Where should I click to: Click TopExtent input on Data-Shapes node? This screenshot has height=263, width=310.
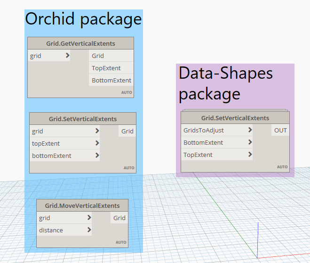(x=217, y=155)
